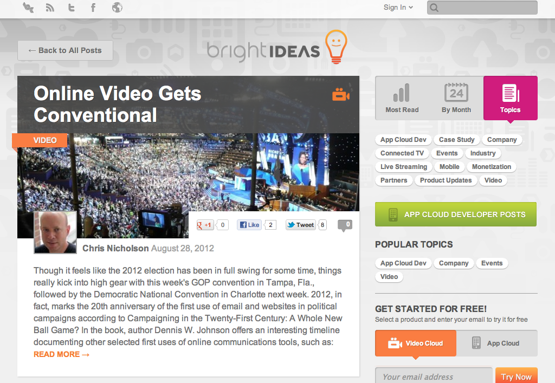Click the Twitter icon in top bar

click(72, 8)
